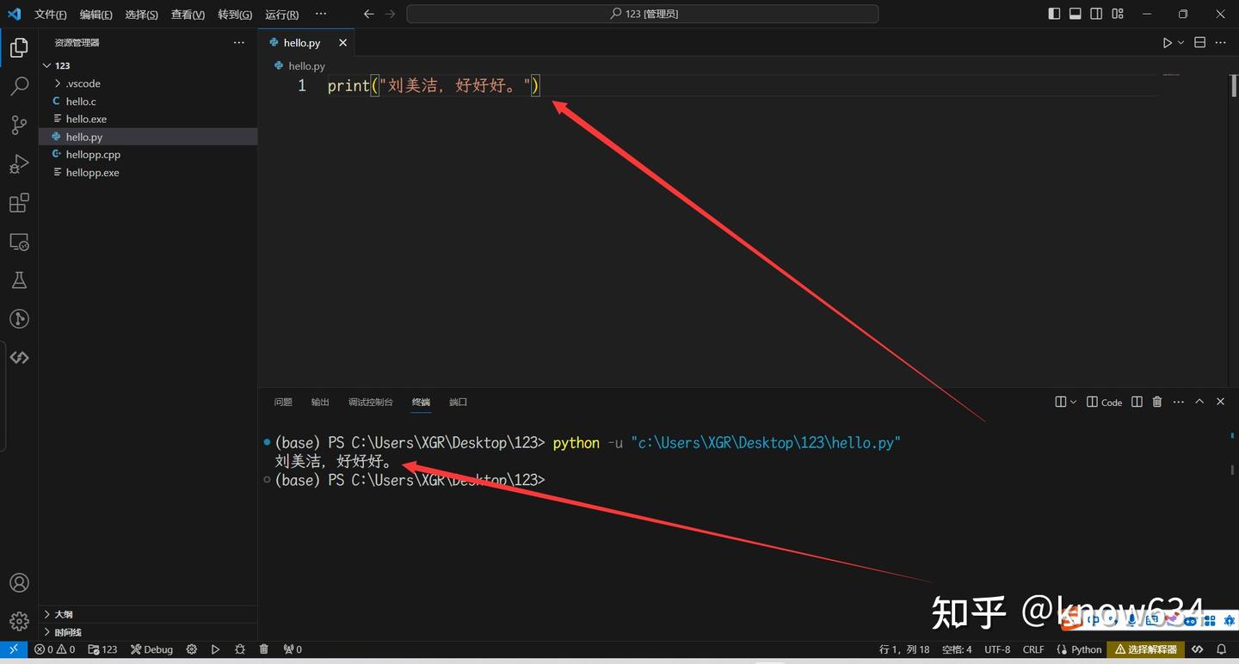The image size is (1239, 664).
Task: Open the Extensions view
Action: pyautogui.click(x=19, y=202)
